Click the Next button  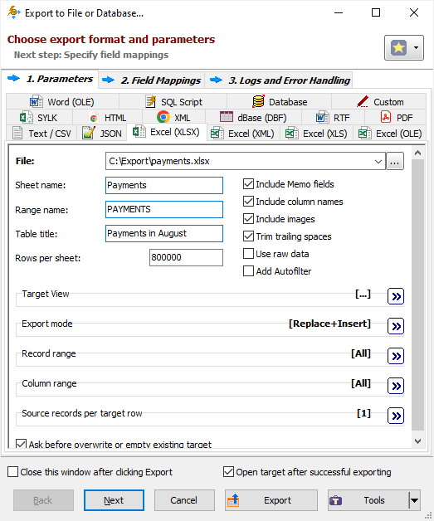114,500
